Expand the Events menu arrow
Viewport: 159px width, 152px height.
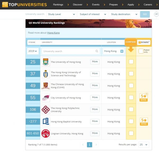click(x=104, y=5)
